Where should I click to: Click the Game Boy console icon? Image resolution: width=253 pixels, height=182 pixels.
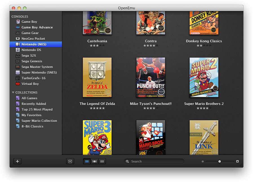(18, 22)
